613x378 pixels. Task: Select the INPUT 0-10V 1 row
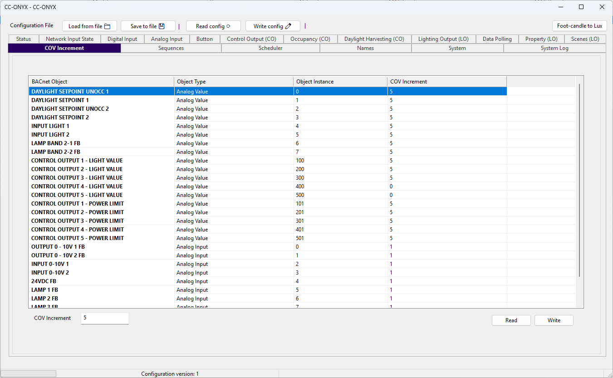pos(268,264)
